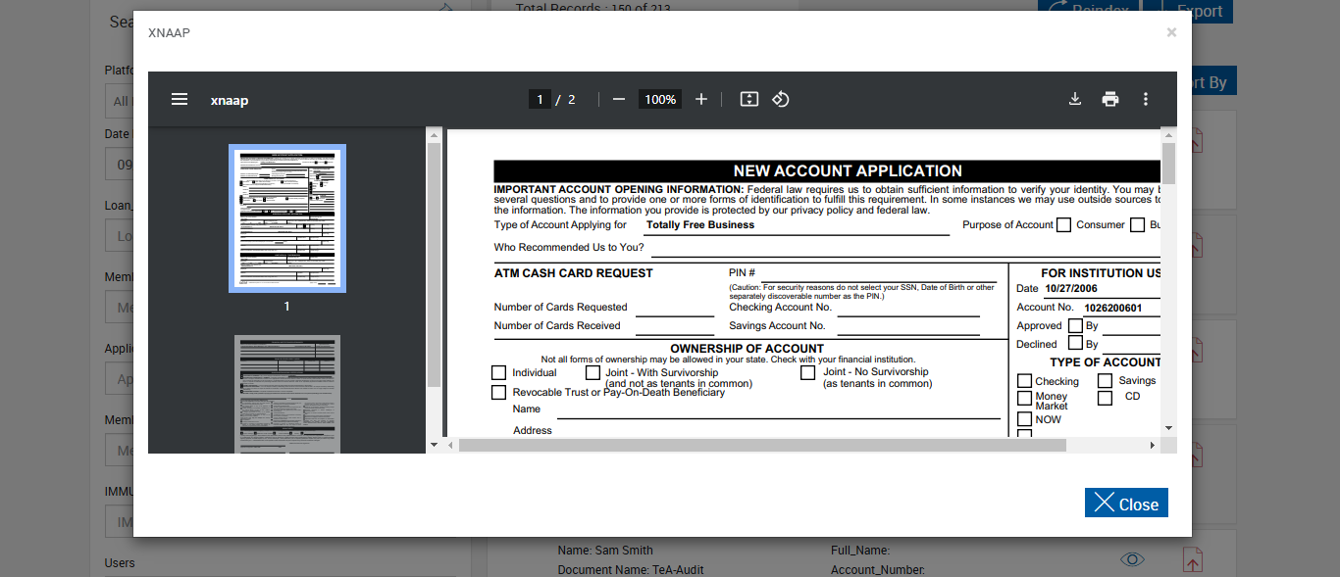Viewport: 1340px width, 577px height.
Task: Check the Savings account type checkbox
Action: click(x=1106, y=381)
